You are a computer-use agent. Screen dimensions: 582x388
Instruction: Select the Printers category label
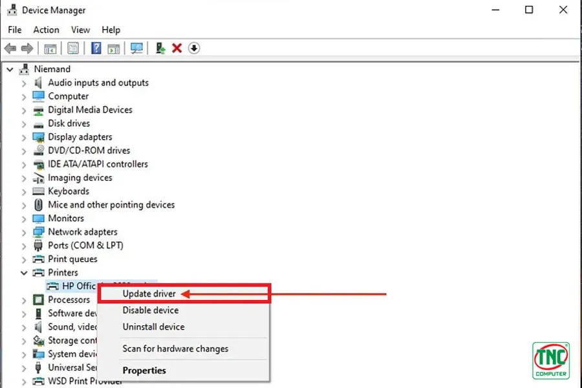click(x=63, y=272)
